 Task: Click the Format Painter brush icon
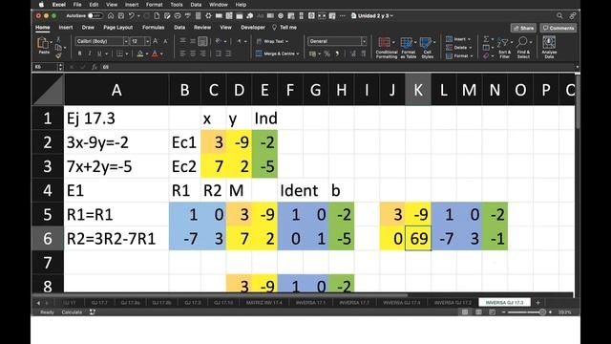click(x=58, y=55)
